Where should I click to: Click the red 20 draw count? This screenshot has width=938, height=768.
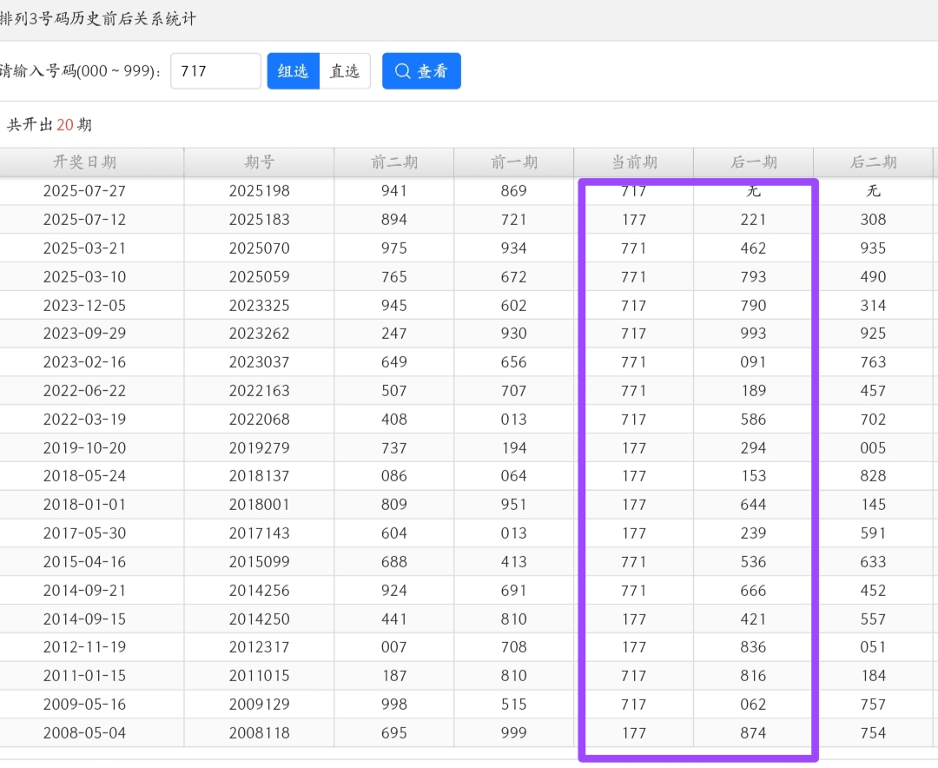coord(65,125)
